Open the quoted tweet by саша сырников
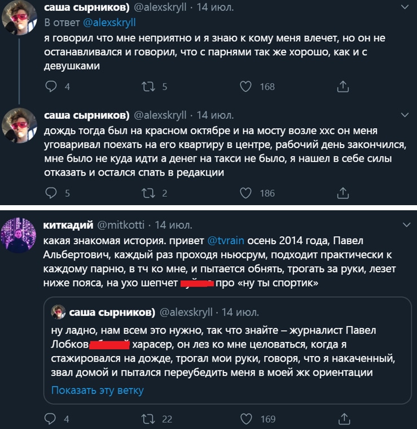 tap(227, 350)
